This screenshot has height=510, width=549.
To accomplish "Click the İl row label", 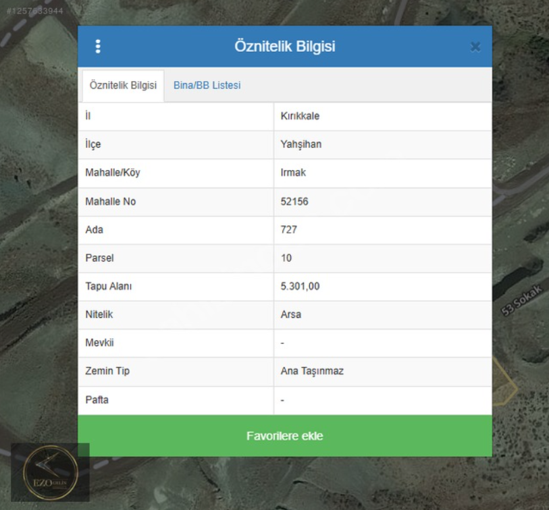I will coord(88,116).
